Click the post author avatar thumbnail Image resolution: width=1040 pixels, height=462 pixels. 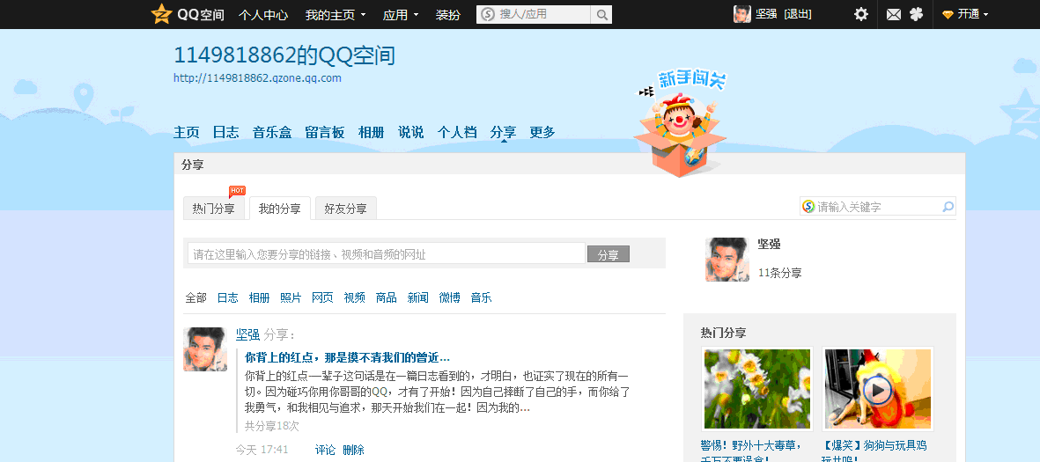click(205, 349)
